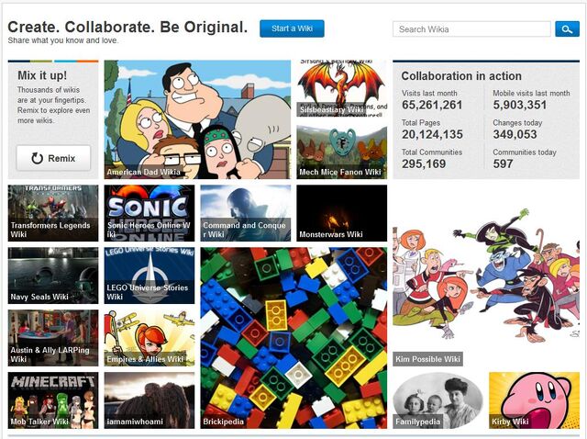Click the Create. Collaborate. Be Original. headline
The height and width of the screenshot is (439, 587).
pyautogui.click(x=127, y=27)
